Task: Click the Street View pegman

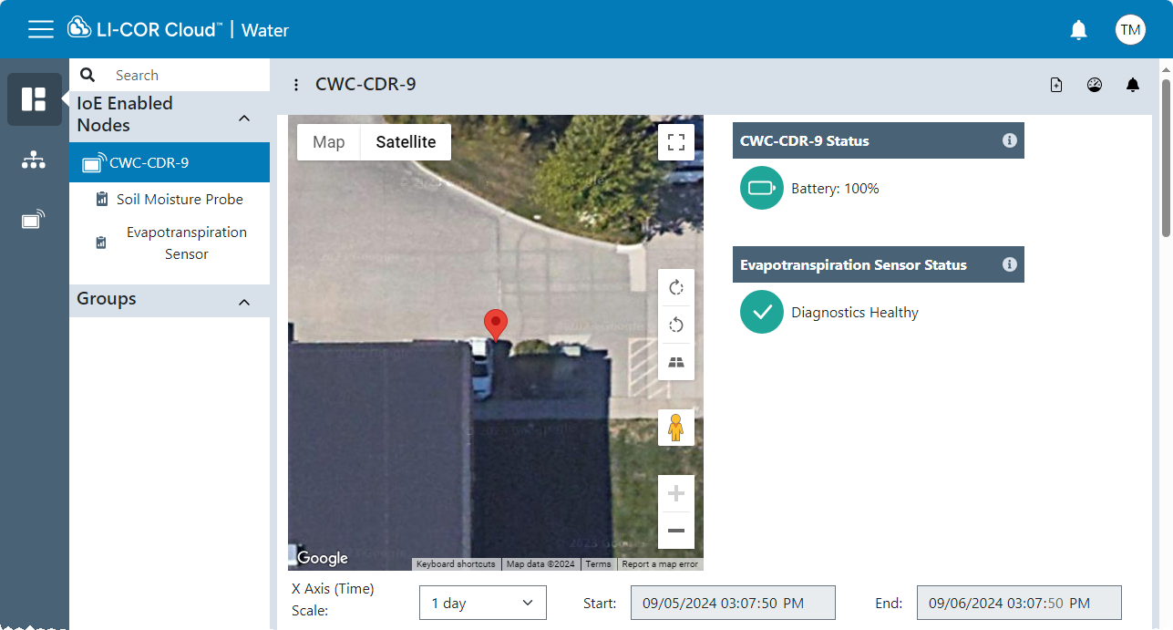Action: click(x=676, y=428)
